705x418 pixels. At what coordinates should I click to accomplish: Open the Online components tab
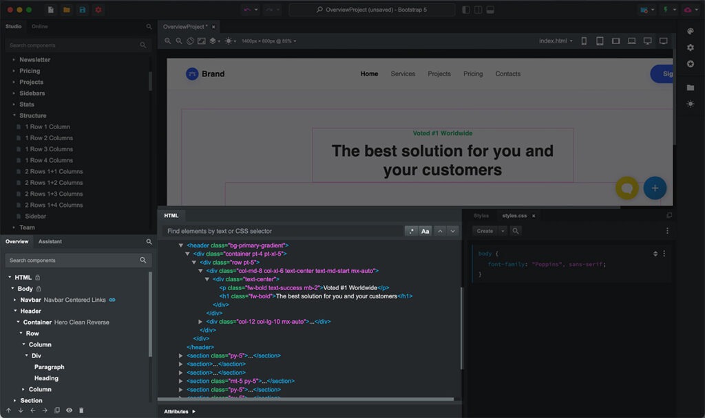click(40, 26)
